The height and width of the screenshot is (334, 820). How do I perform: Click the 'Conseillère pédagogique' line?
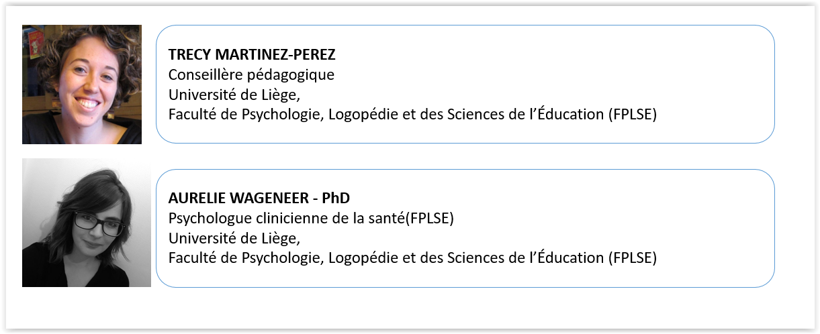click(251, 74)
